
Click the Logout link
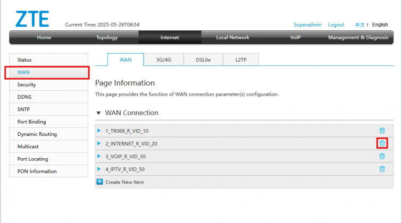tap(336, 25)
